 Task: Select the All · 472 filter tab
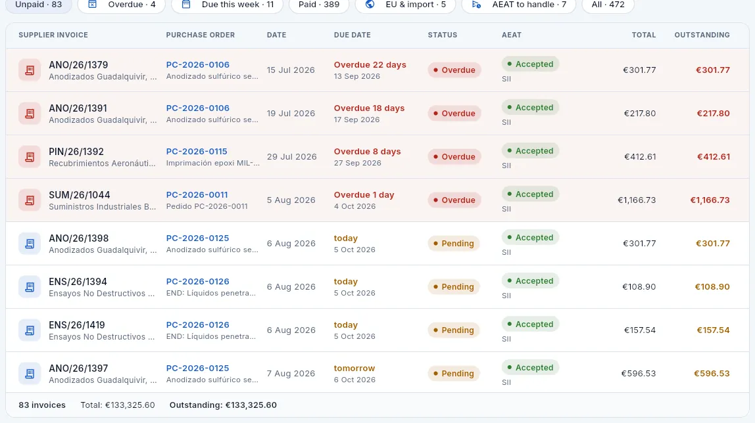[608, 5]
